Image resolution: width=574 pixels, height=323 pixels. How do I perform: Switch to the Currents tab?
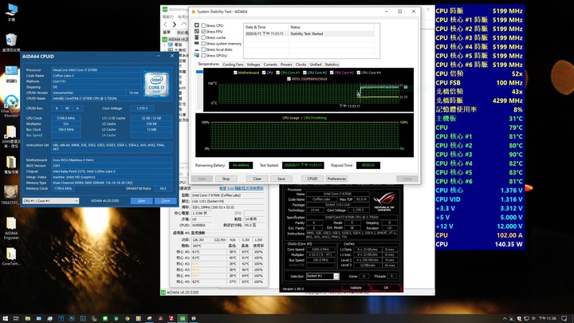tap(270, 65)
